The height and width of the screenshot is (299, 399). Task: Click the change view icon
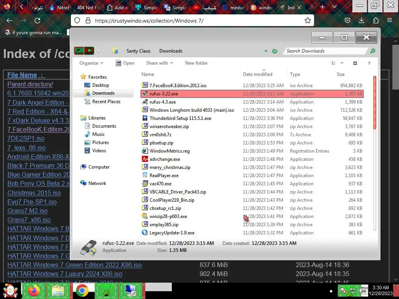coord(334,63)
